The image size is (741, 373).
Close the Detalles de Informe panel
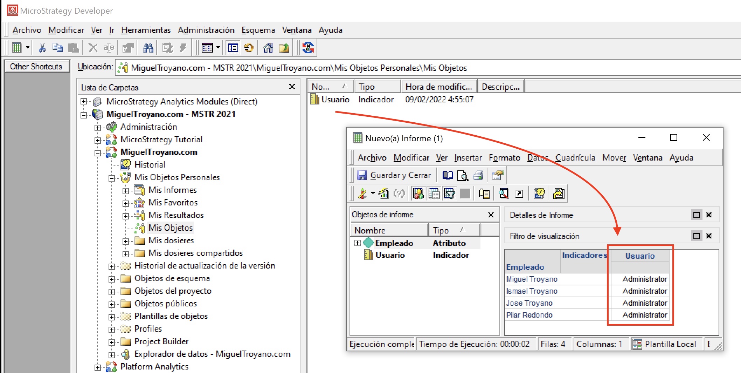click(x=709, y=215)
